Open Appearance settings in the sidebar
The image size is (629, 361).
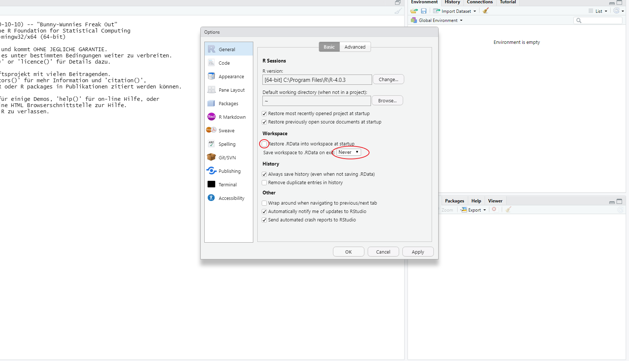click(x=228, y=76)
